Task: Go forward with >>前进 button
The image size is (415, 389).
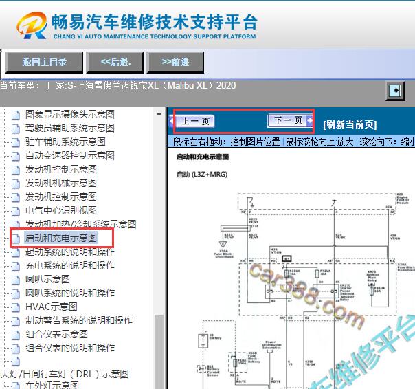Action: [175, 63]
